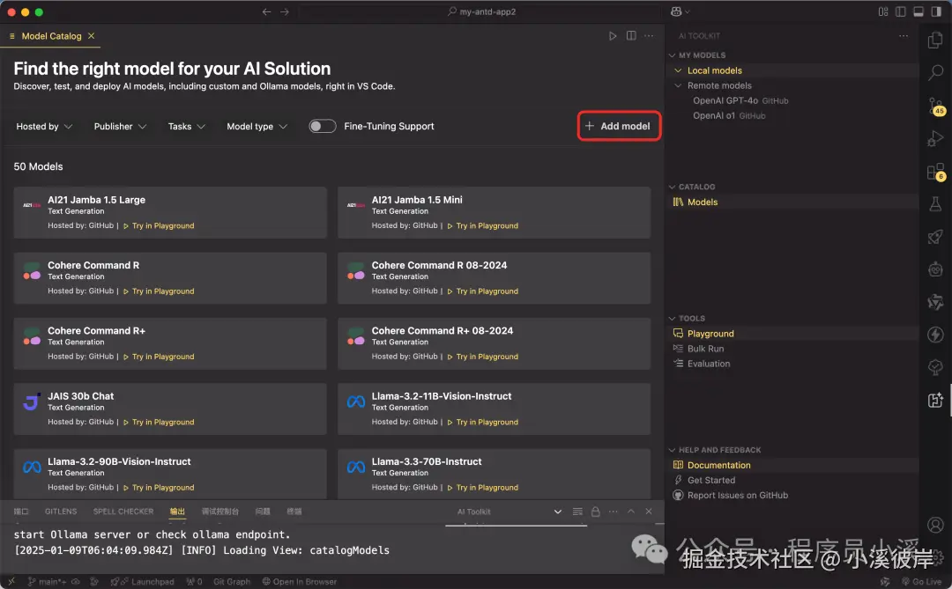Click the Add model button
The height and width of the screenshot is (589, 952).
[x=619, y=126]
